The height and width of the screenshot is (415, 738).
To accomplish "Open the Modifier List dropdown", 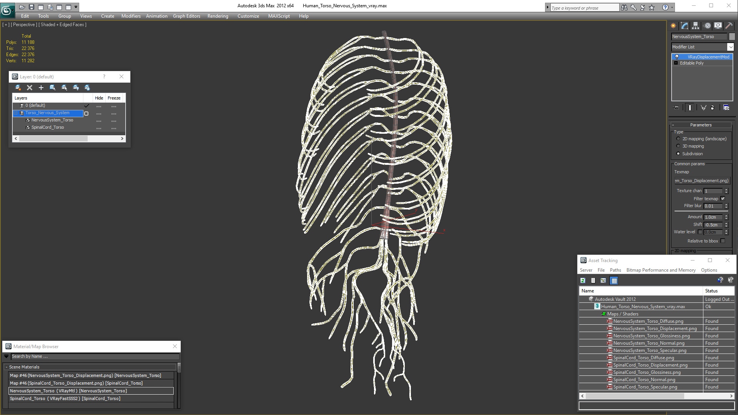I will [730, 47].
